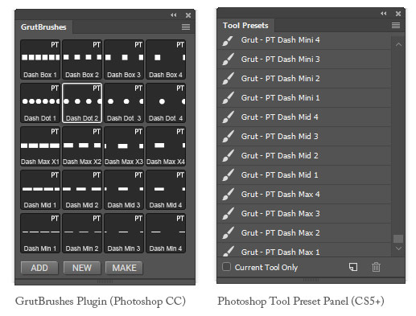Switch to the Tool Presets tab
Screen dimensions: 416x316
pyautogui.click(x=245, y=26)
